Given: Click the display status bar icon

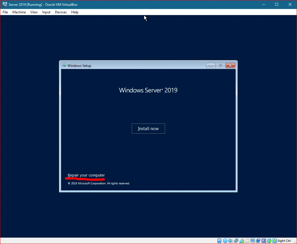Looking at the screenshot, I should 252,241.
